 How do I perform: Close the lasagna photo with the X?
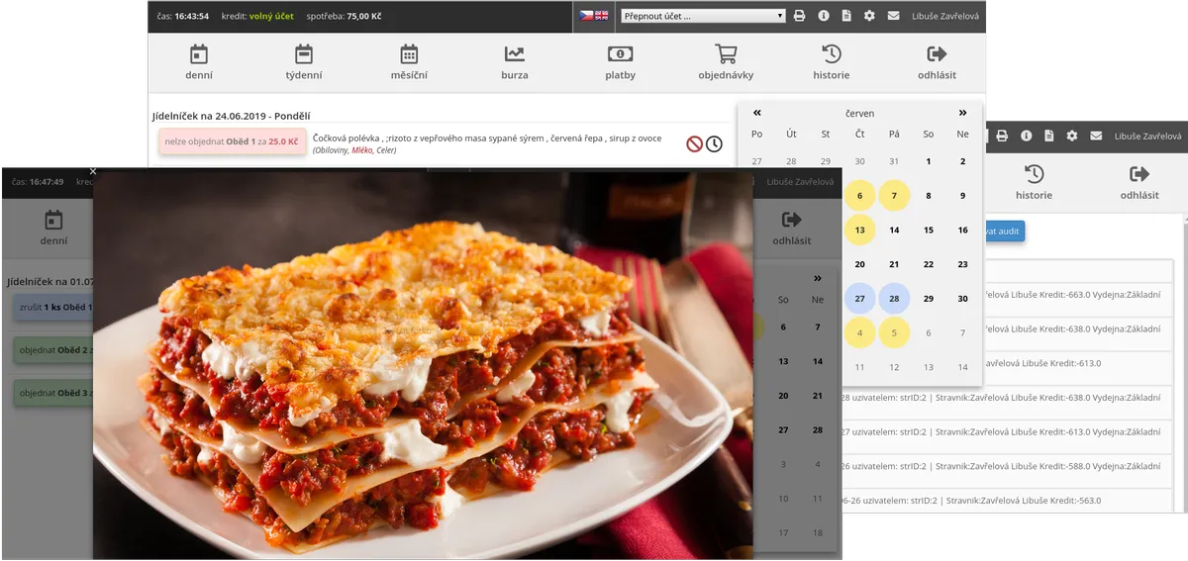[93, 171]
